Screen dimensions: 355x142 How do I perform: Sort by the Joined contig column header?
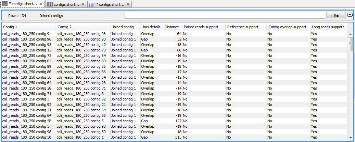[x=125, y=27]
